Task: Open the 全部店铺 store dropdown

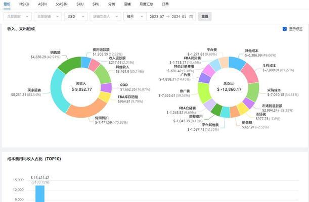Action: 48,17
